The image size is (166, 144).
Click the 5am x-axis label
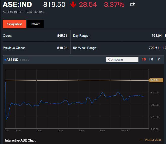click(x=39, y=131)
